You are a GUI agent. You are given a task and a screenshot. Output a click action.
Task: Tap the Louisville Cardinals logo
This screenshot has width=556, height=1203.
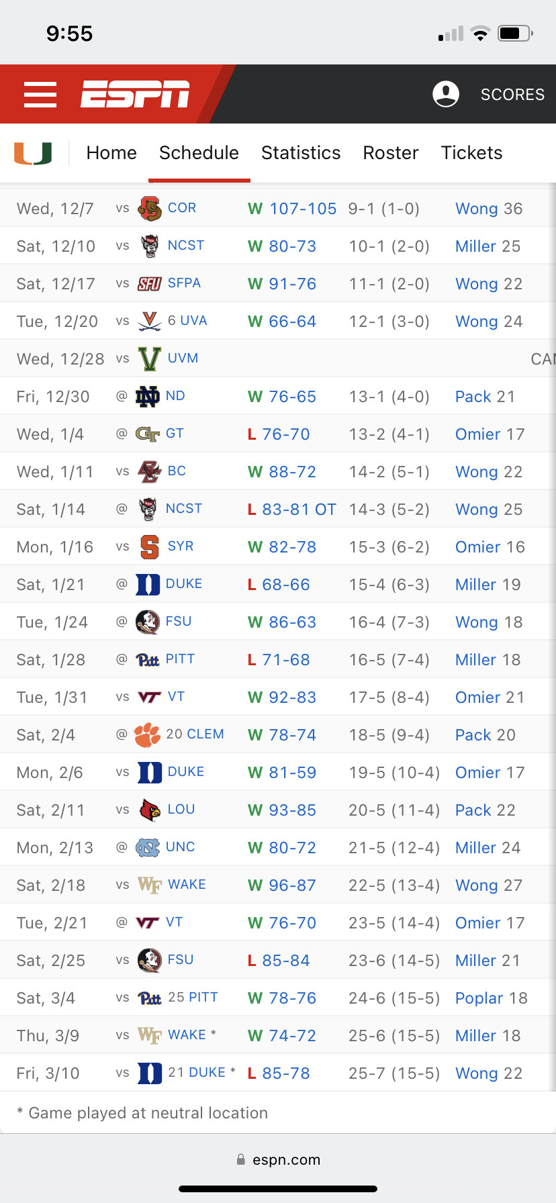[149, 810]
